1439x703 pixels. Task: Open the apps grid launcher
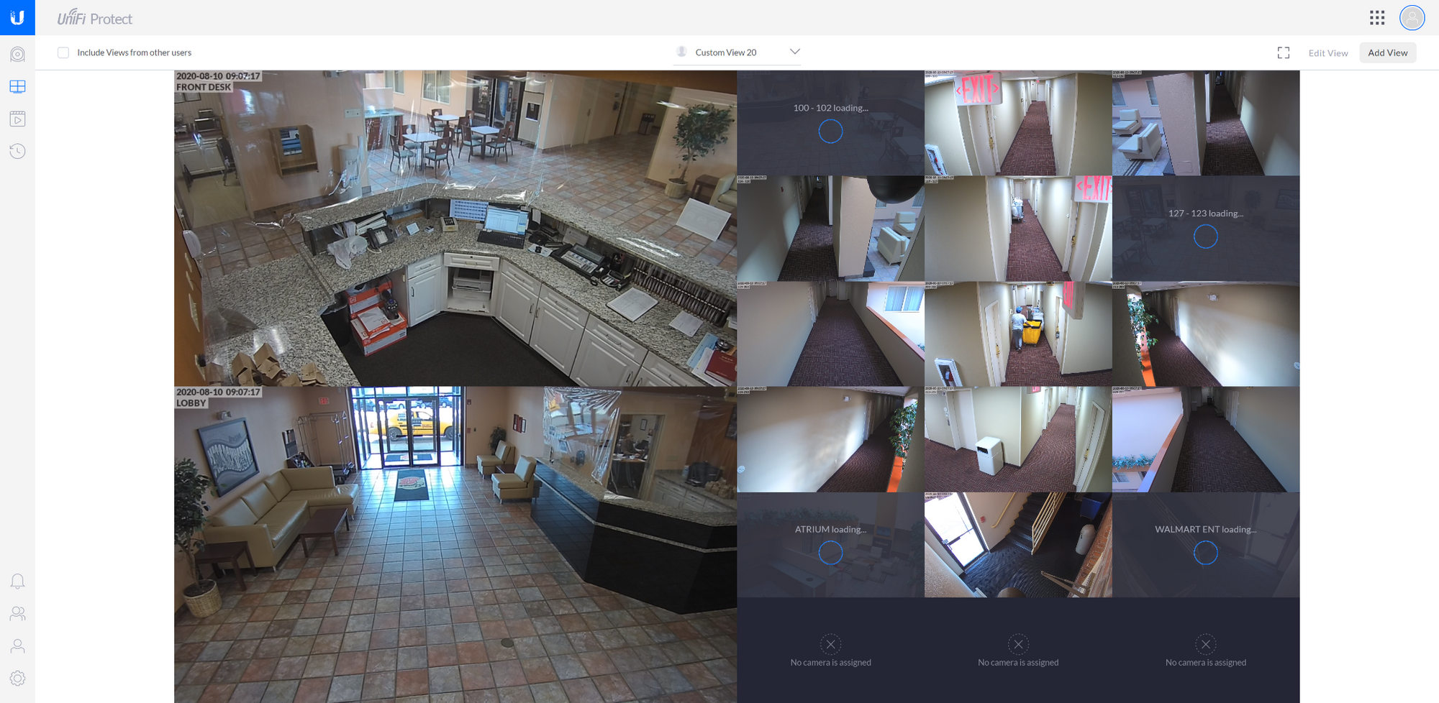tap(1377, 18)
